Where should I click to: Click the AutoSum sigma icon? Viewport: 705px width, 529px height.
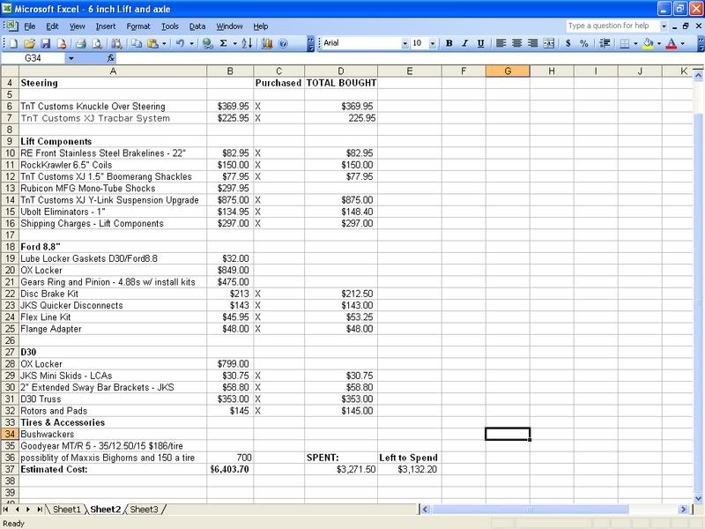(224, 43)
